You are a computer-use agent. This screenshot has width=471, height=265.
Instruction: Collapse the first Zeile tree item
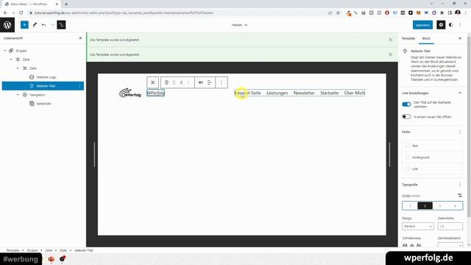[x=11, y=60]
